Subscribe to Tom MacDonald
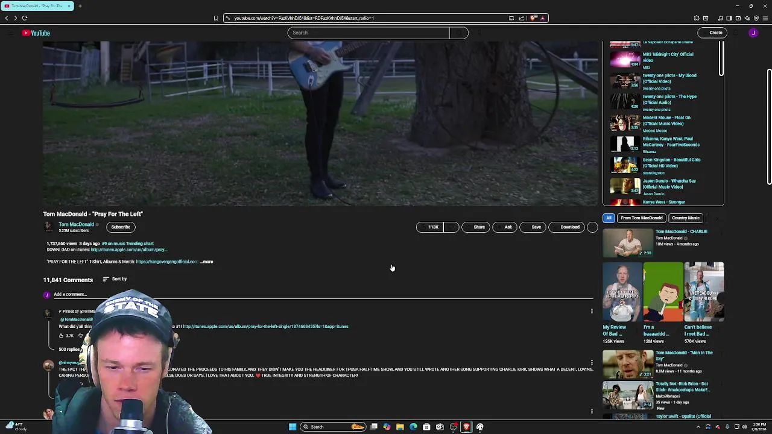This screenshot has height=434, width=772. [x=121, y=227]
